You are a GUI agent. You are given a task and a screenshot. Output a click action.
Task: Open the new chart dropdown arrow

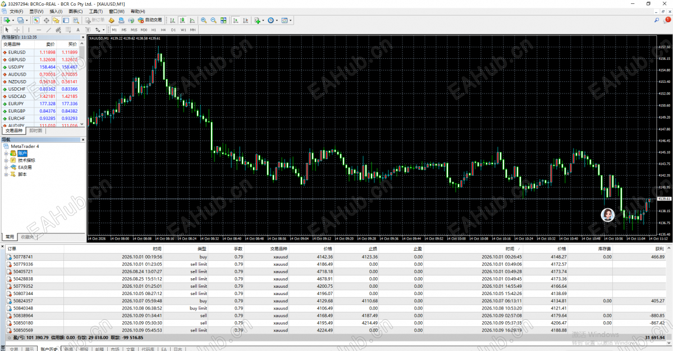(13, 20)
